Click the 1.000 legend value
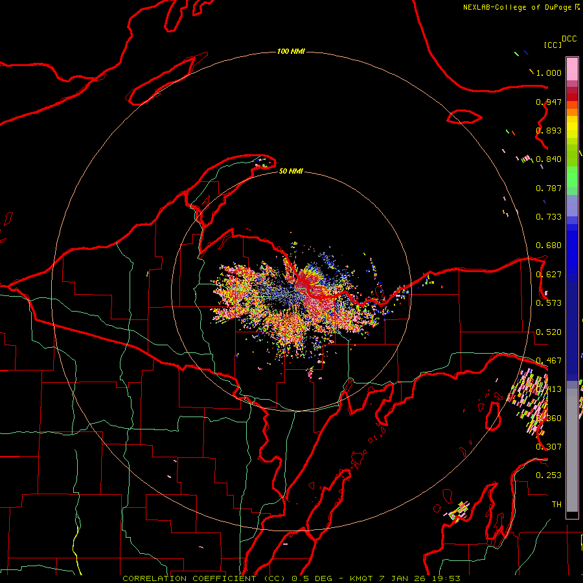Image resolution: width=583 pixels, height=583 pixels. pos(549,73)
